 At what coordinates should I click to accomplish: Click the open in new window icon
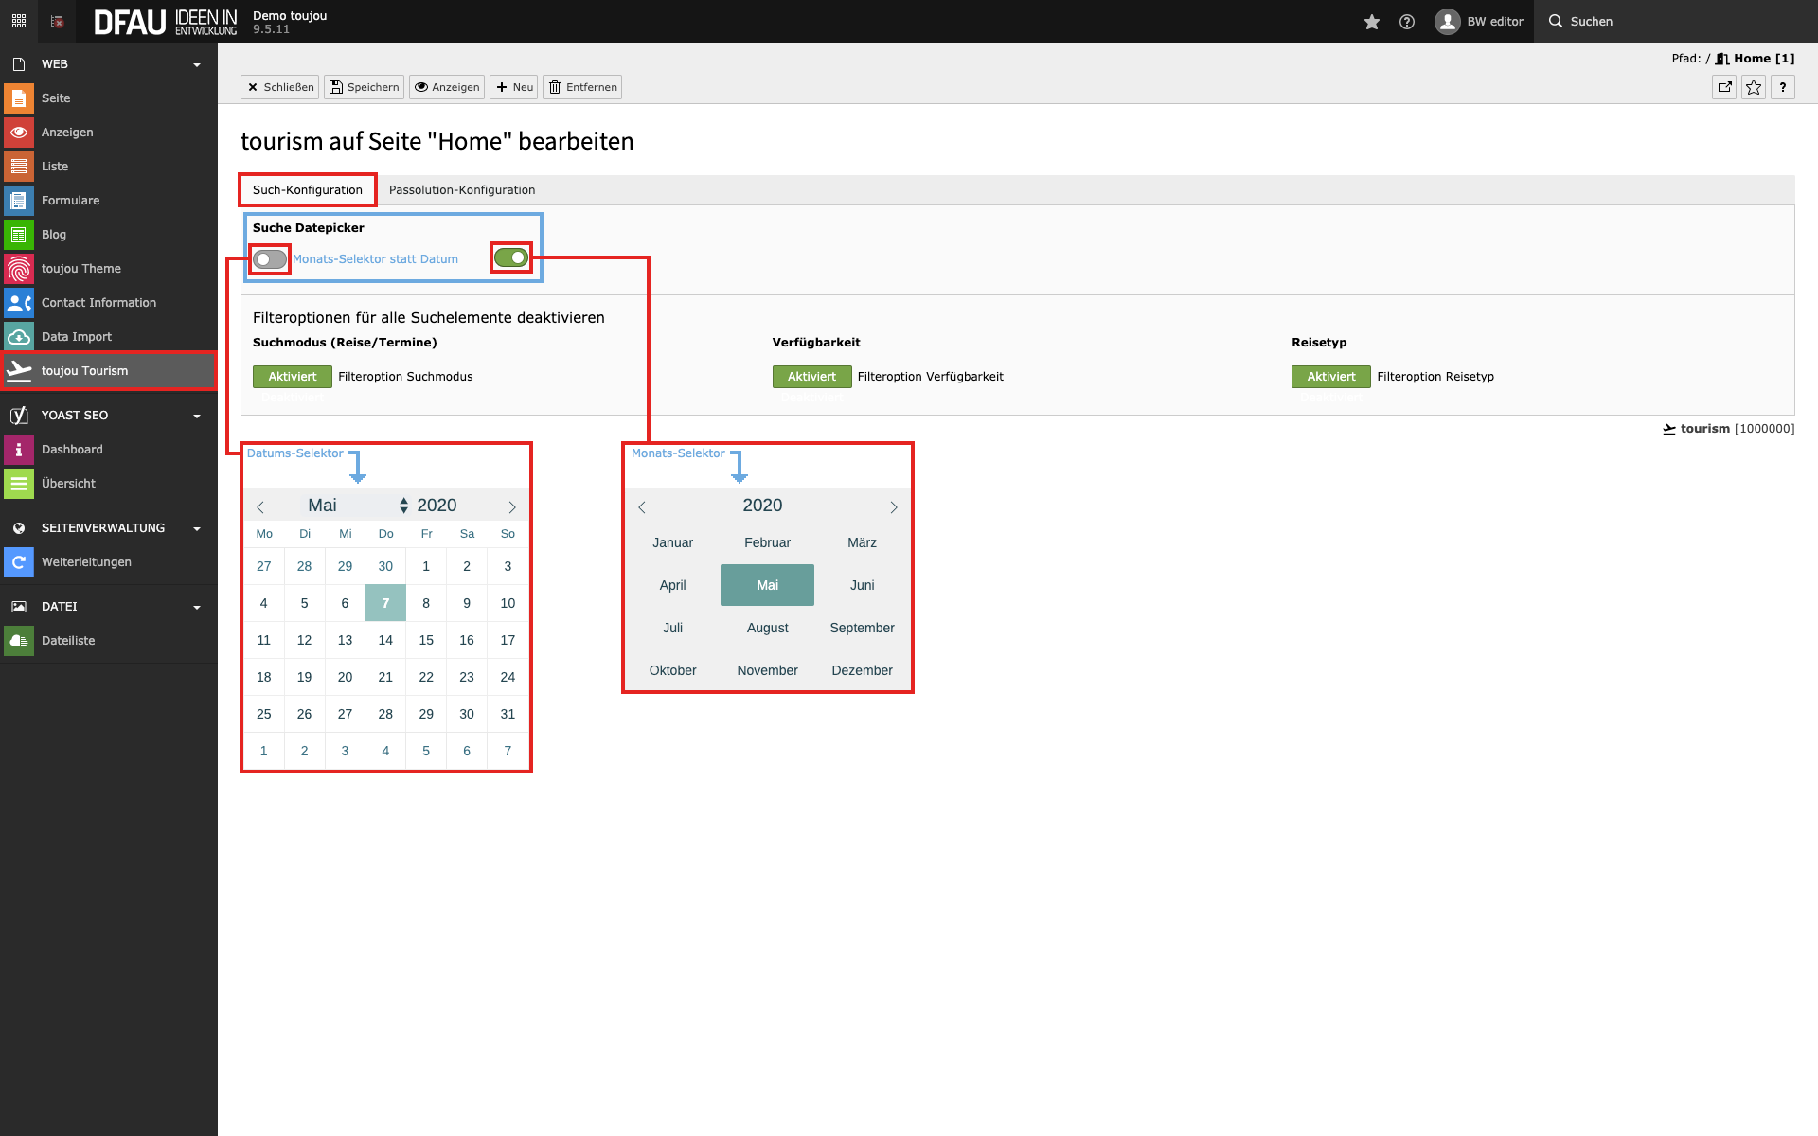(1724, 87)
